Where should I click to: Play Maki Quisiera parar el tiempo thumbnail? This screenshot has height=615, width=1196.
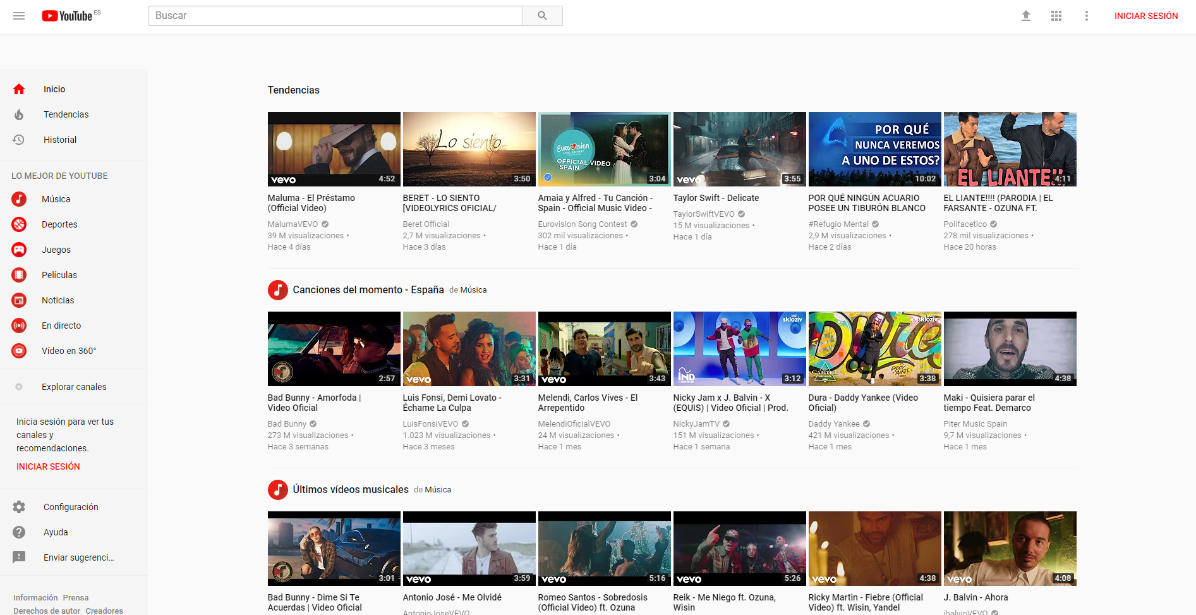(x=1010, y=349)
